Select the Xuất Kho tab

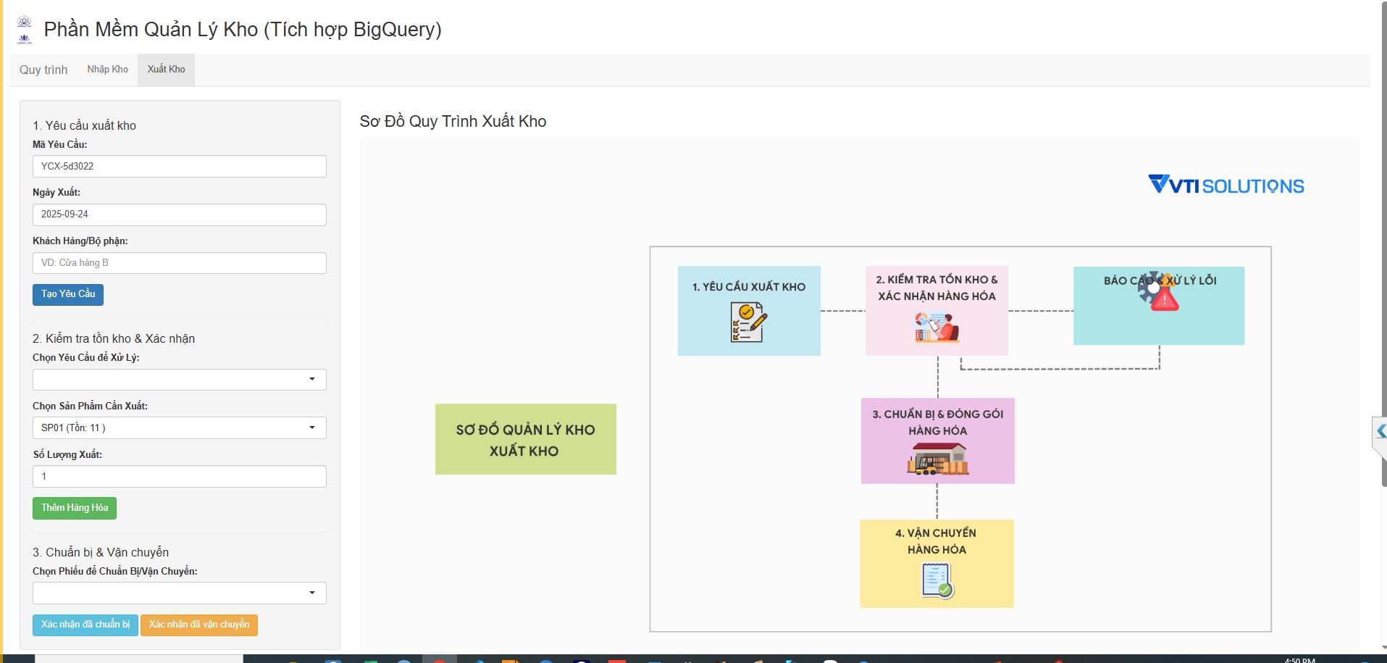[166, 70]
